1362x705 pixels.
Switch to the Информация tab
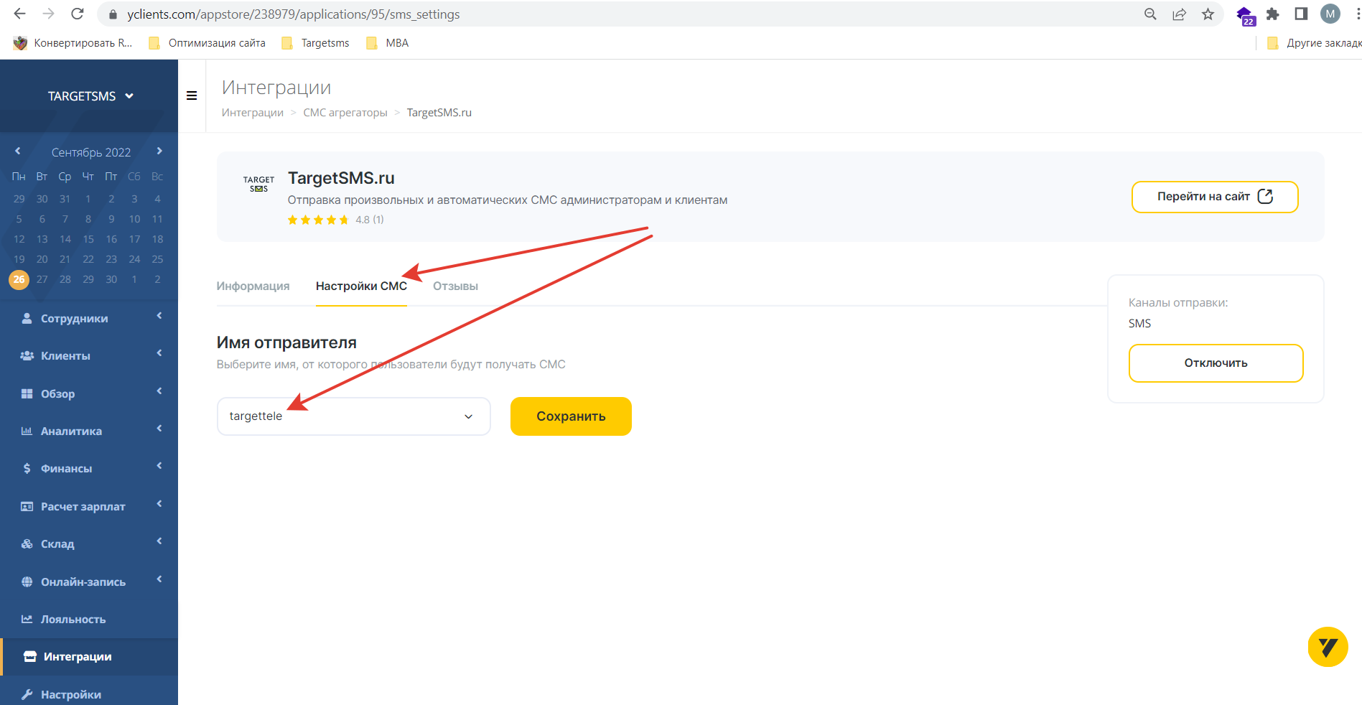253,286
